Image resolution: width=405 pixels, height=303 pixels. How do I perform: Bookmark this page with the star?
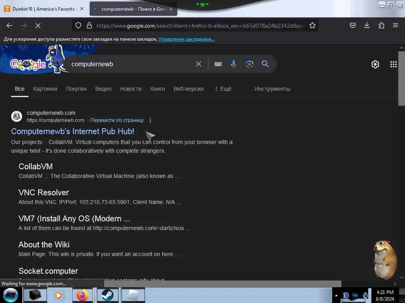click(312, 25)
